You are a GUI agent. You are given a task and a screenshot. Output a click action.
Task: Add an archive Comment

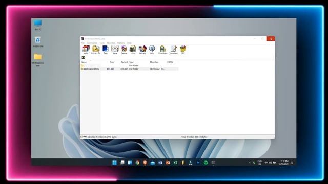click(173, 50)
